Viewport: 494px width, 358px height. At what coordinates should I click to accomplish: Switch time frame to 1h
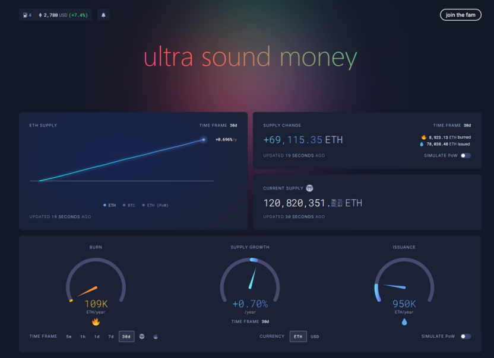(83, 337)
